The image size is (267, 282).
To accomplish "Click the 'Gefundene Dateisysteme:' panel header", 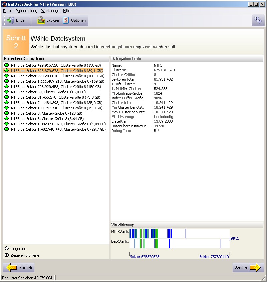I will [24, 59].
